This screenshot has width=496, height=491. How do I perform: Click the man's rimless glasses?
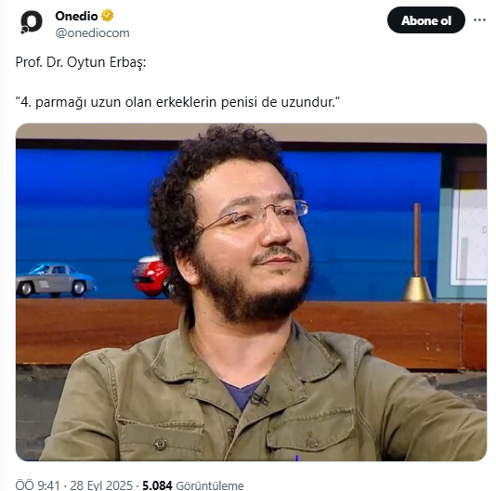click(253, 214)
